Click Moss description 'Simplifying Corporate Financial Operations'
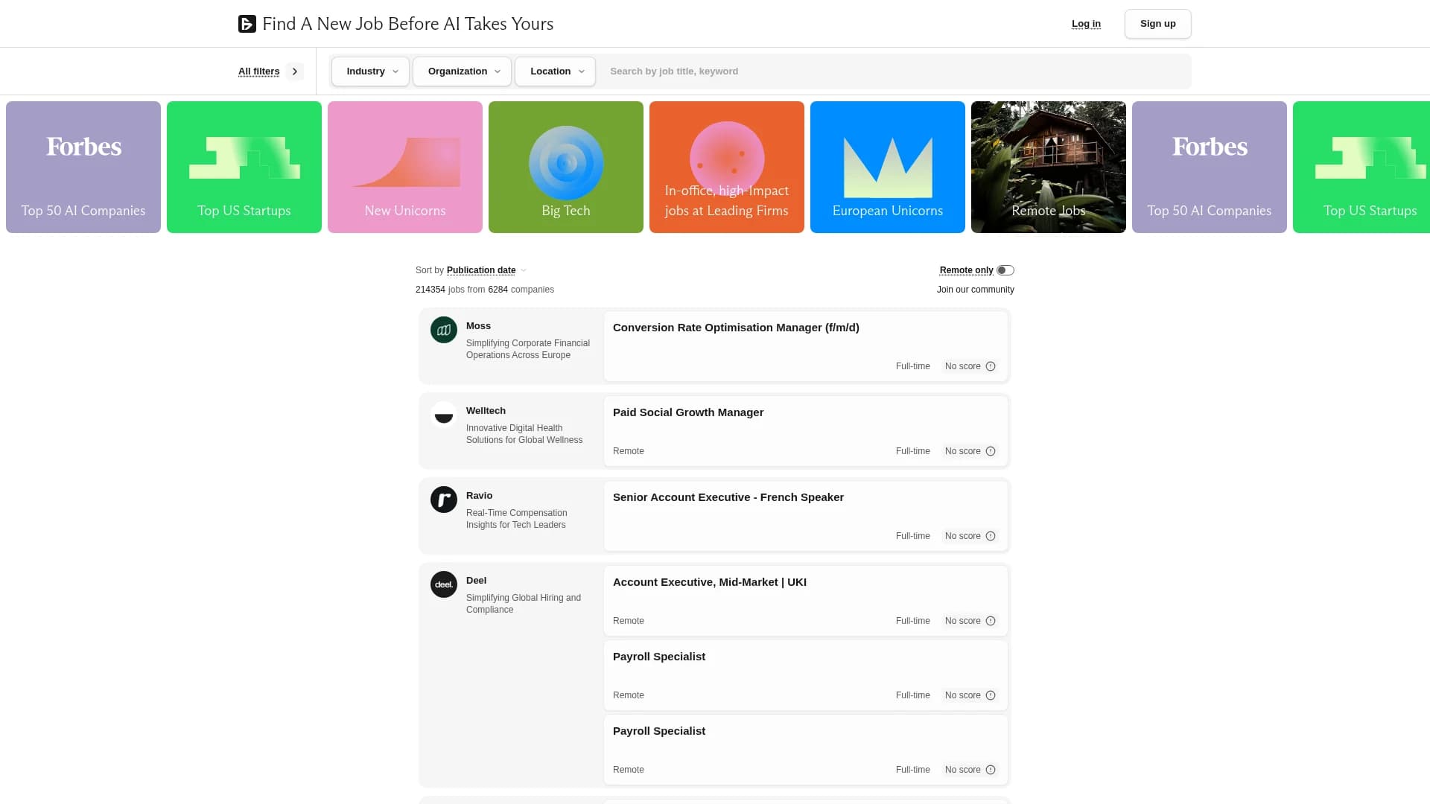Screen dimensions: 1430x804 528,349
